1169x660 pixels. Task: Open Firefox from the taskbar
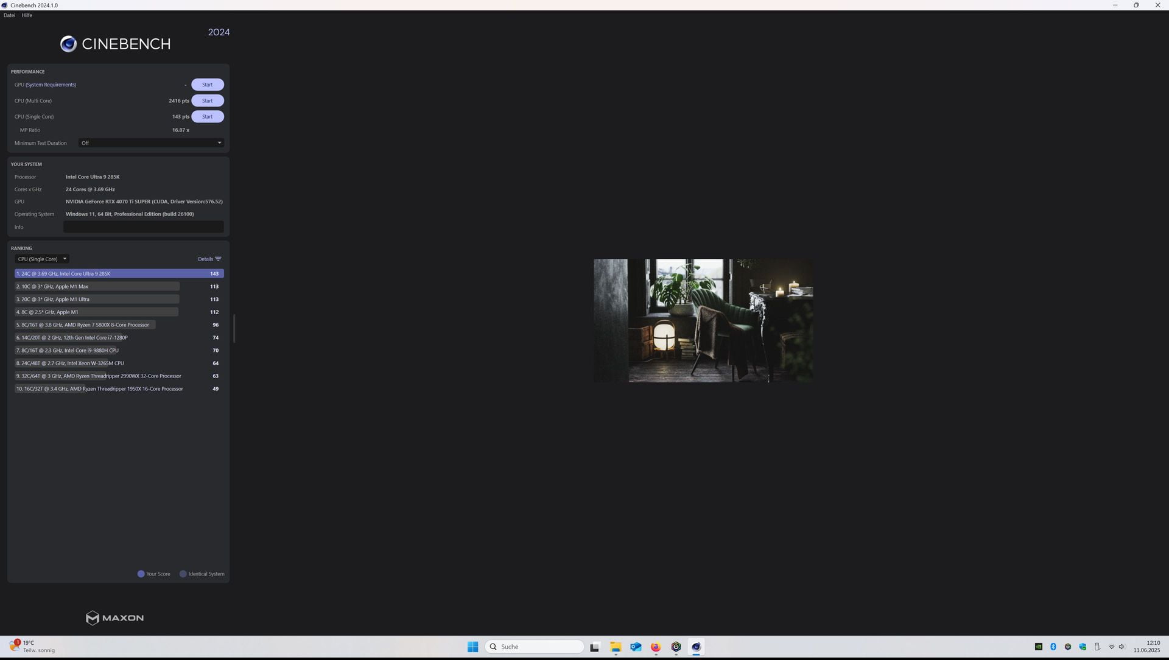pyautogui.click(x=656, y=647)
